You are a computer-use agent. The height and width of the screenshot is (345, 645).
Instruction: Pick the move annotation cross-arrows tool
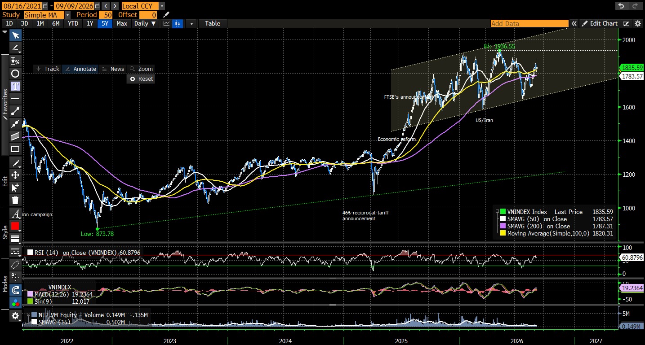[15, 175]
